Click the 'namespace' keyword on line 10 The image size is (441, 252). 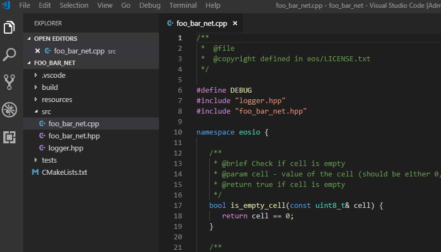(215, 132)
